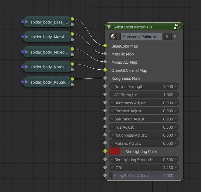Decrease Normal Strength with left arrow
This screenshot has width=201, height=192.
coord(112,86)
